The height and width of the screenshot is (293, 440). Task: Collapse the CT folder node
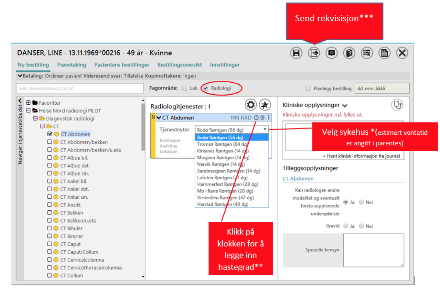point(42,126)
